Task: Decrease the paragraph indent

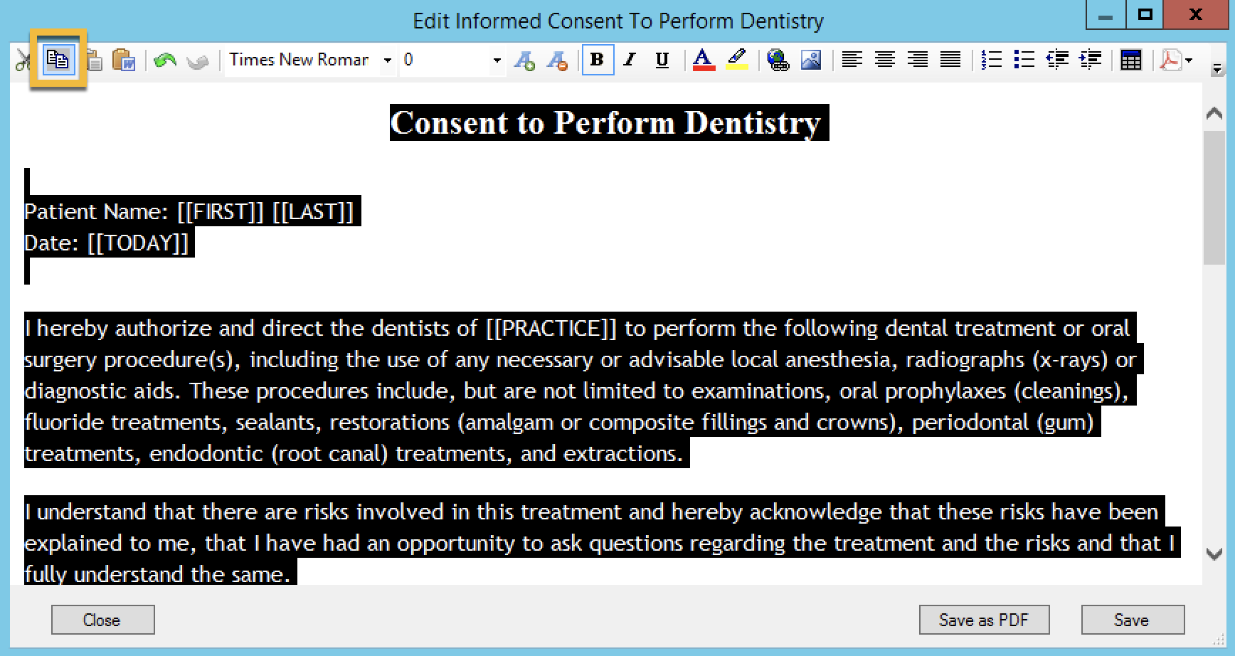Action: pyautogui.click(x=1057, y=60)
